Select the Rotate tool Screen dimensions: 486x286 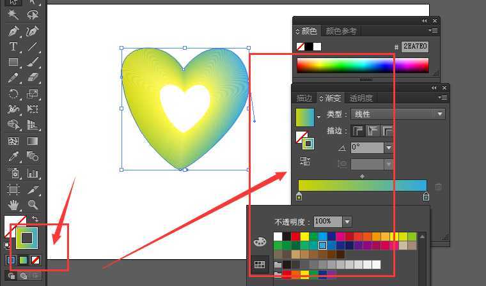point(13,93)
